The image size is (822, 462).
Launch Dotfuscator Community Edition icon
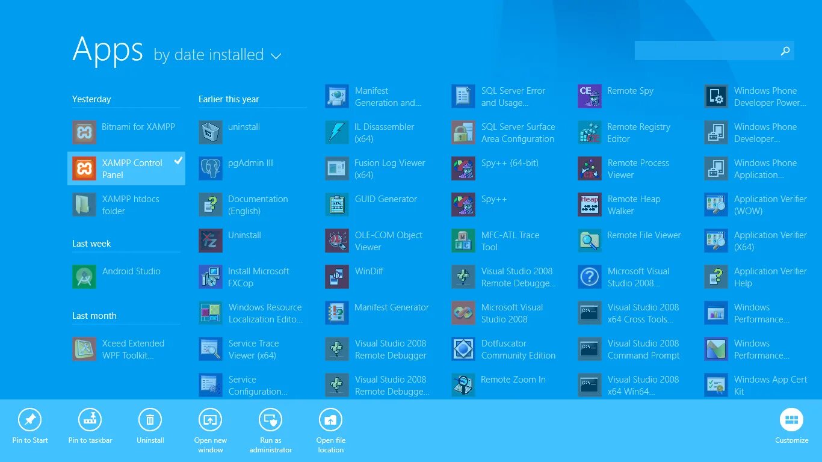tap(463, 349)
